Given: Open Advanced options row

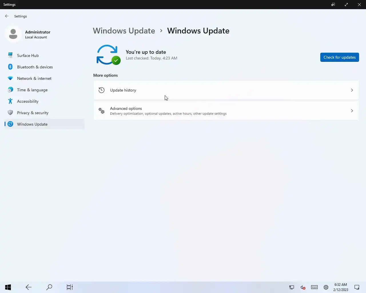Looking at the screenshot, I should 226,111.
